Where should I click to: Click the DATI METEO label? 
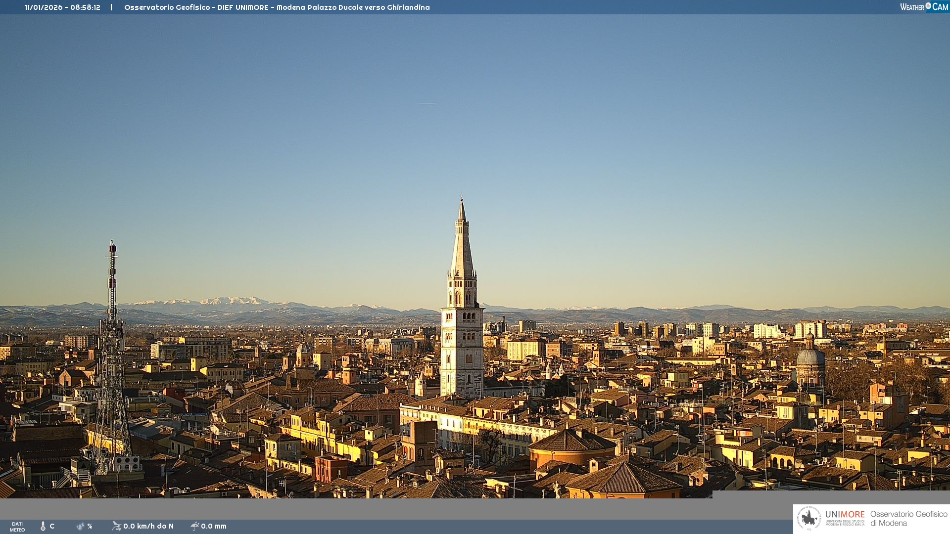point(17,527)
